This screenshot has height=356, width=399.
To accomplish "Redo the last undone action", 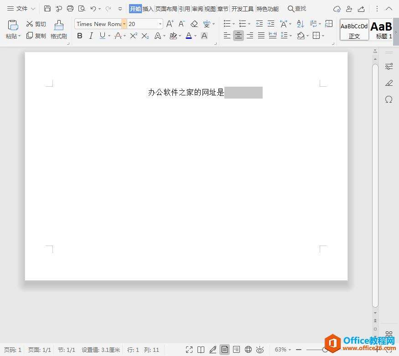I will click(x=108, y=9).
